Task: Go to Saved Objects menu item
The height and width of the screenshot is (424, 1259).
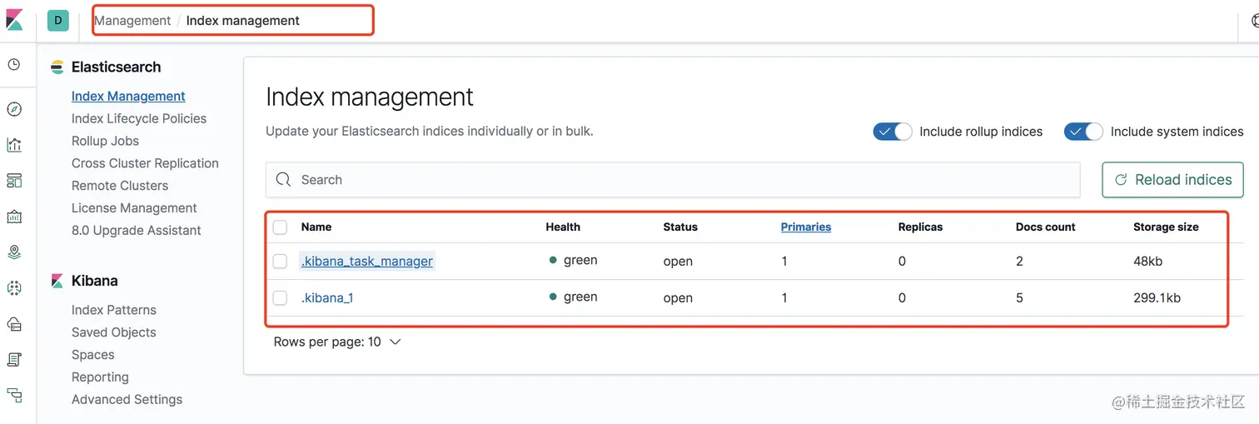Action: (114, 332)
